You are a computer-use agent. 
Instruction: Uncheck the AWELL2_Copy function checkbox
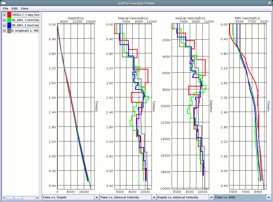tap(5, 15)
